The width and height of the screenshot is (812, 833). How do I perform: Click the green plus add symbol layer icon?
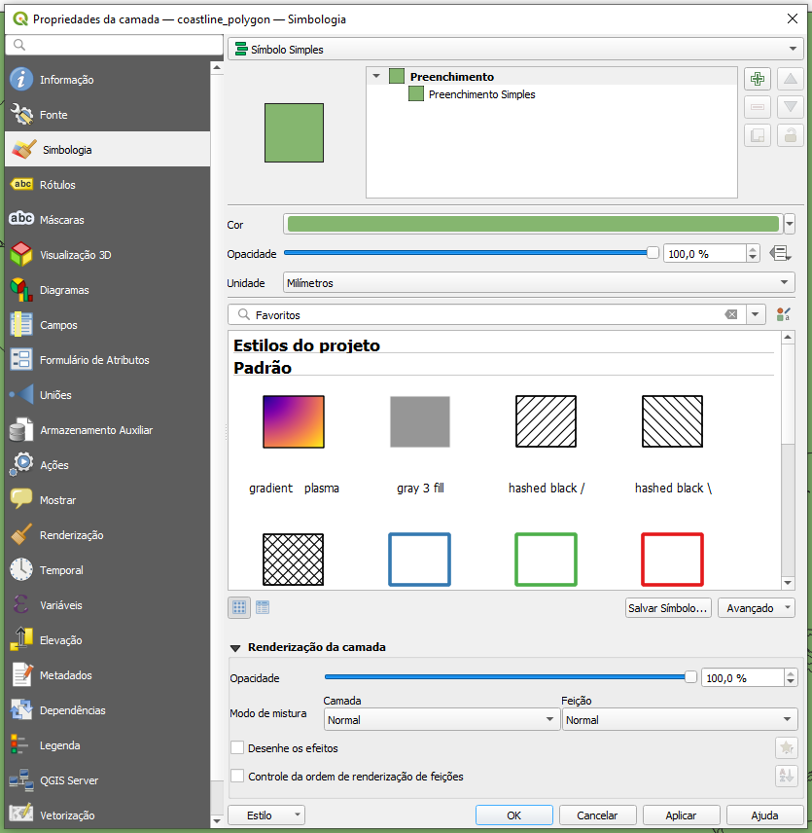(758, 80)
